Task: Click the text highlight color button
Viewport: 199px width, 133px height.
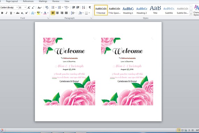Action: 38,13
